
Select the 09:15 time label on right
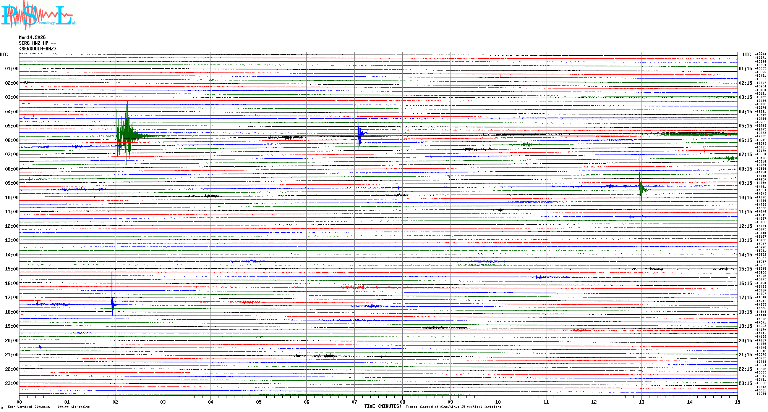745,183
